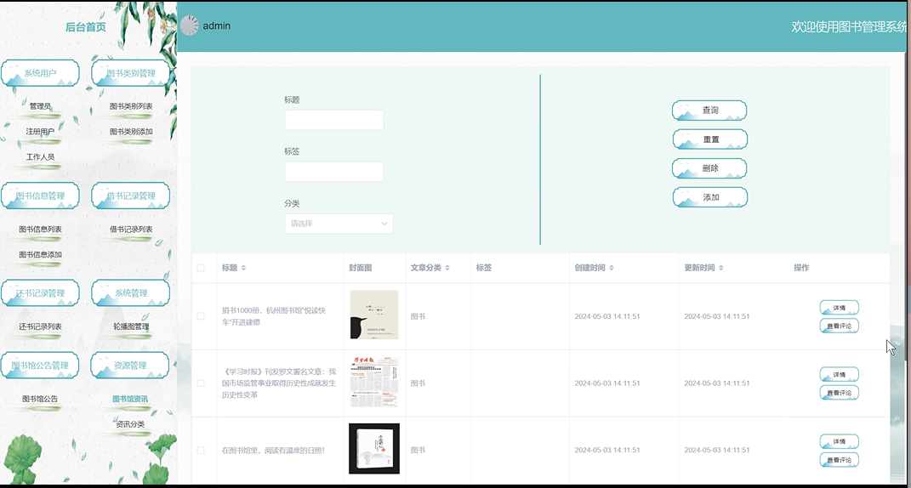Sort by 文章分类 column arrows
Screen dimensions: 911x488
[447, 268]
